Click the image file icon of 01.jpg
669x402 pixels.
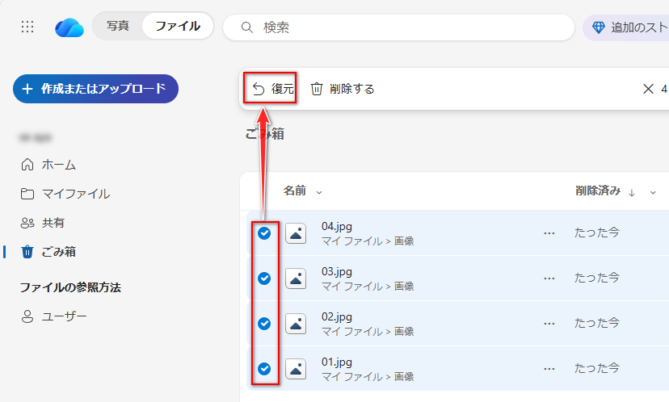296,369
